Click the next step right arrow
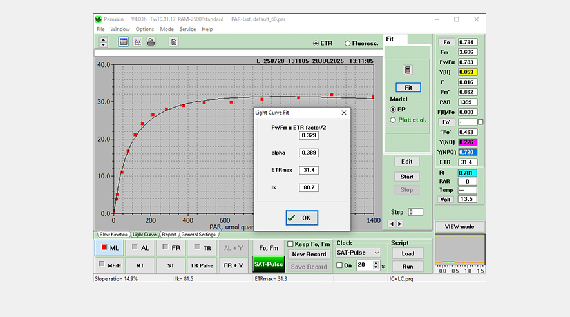The height and width of the screenshot is (317, 570). pyautogui.click(x=400, y=224)
